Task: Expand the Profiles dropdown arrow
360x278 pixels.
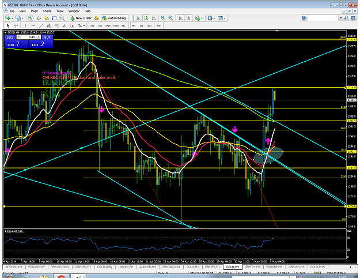Action: click(22, 18)
